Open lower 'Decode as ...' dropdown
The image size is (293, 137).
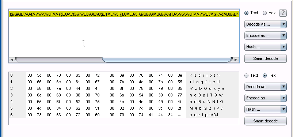pos(265,87)
